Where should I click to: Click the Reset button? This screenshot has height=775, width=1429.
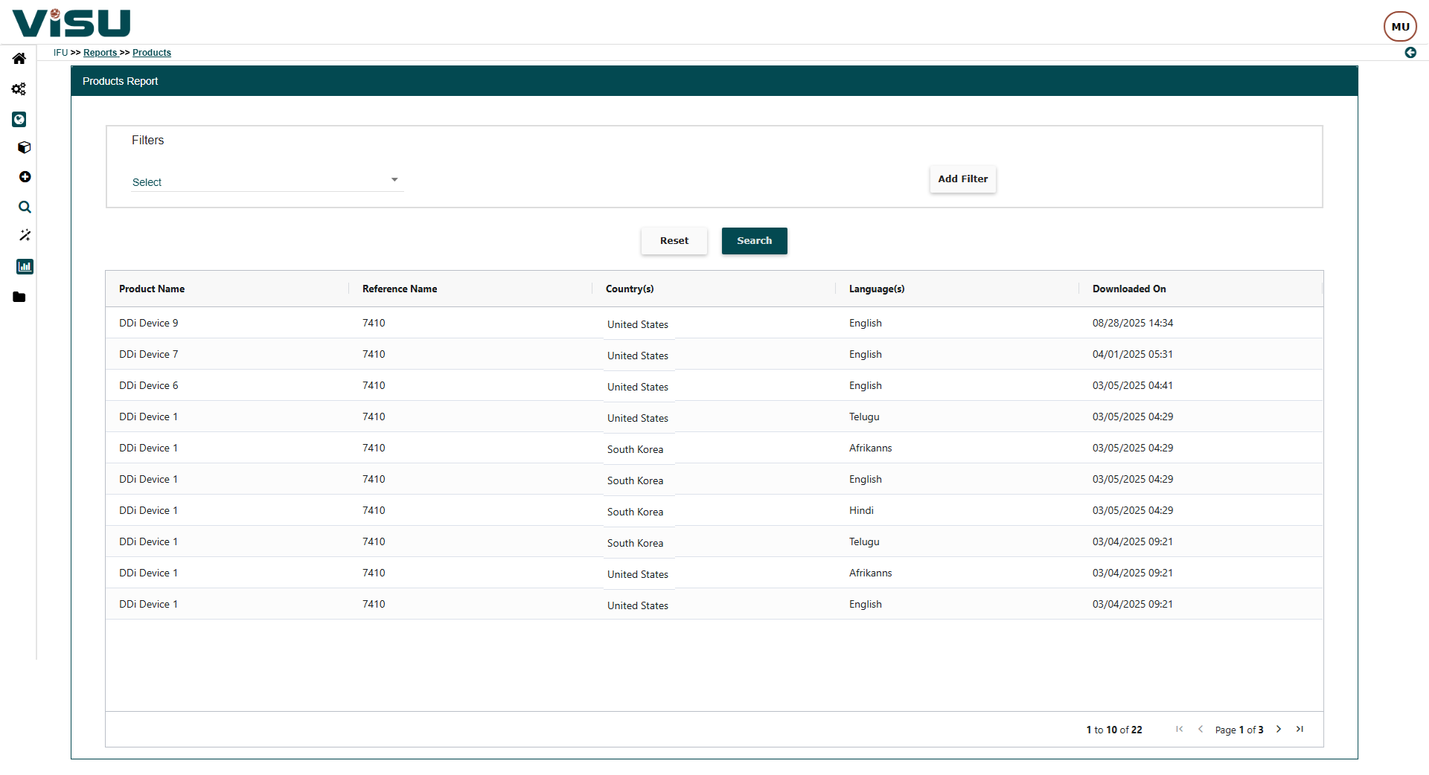pos(674,241)
